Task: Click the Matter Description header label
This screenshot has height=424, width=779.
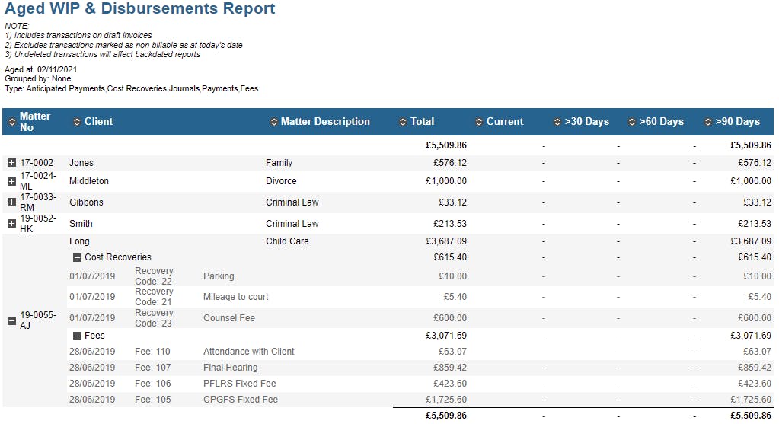Action: [325, 122]
